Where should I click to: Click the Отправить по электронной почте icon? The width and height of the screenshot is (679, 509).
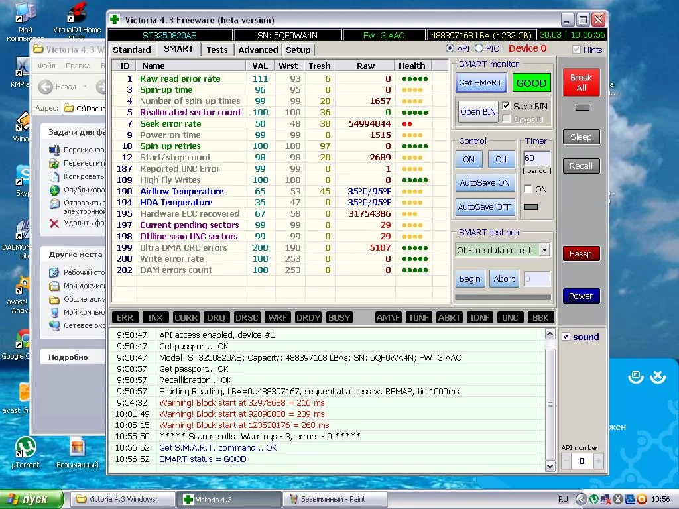click(x=54, y=203)
